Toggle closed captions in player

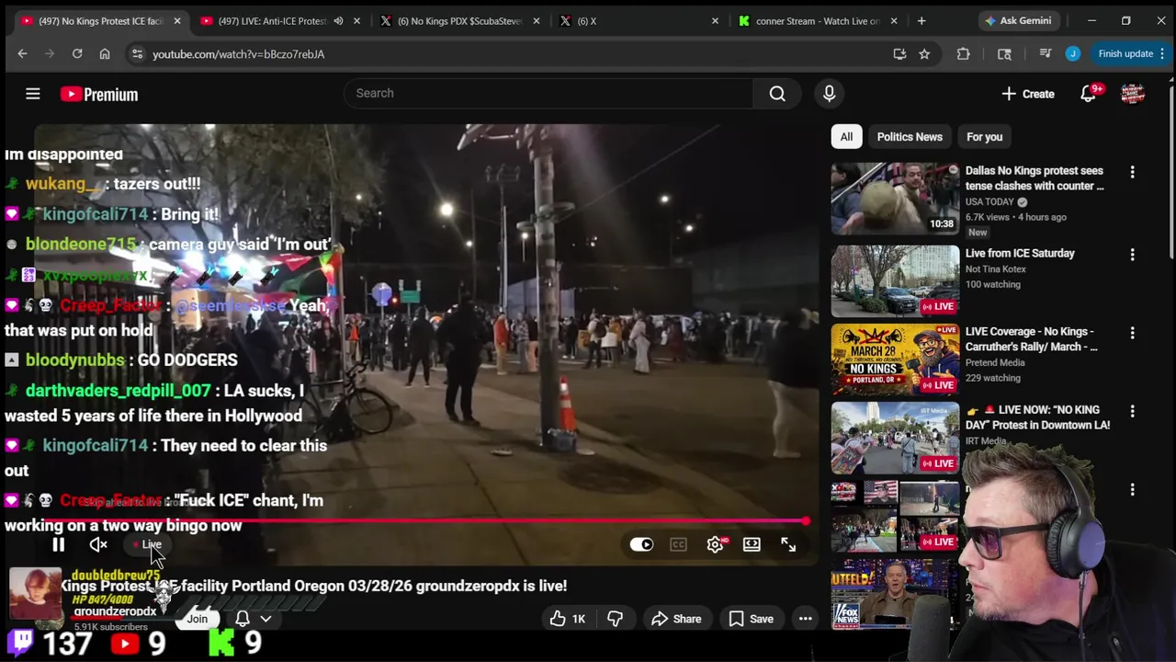pyautogui.click(x=678, y=544)
